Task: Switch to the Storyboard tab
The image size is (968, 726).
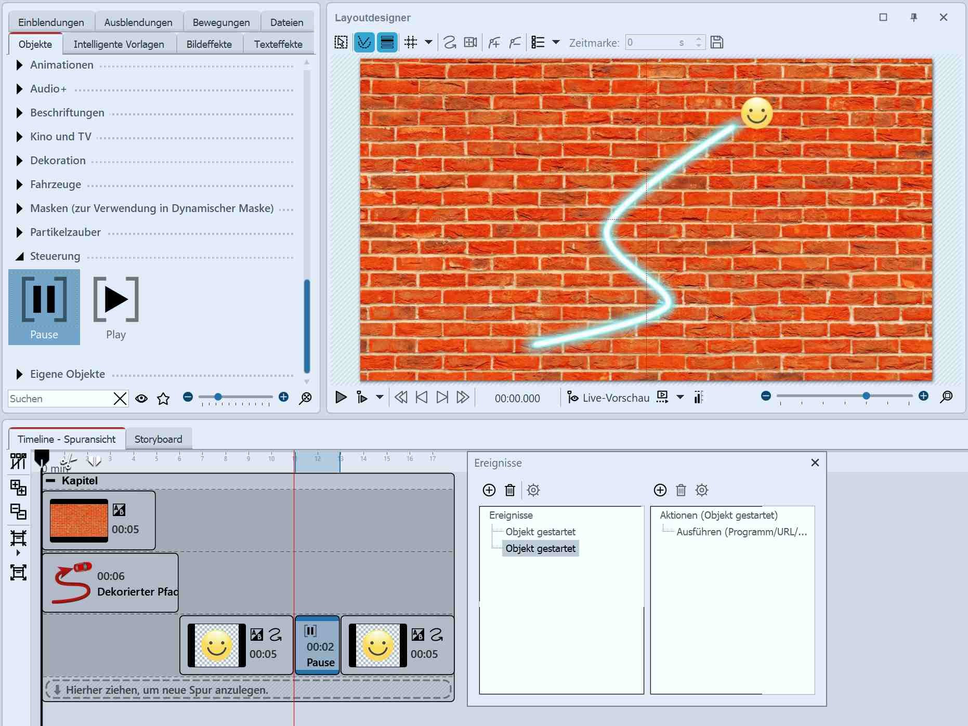Action: pos(158,439)
